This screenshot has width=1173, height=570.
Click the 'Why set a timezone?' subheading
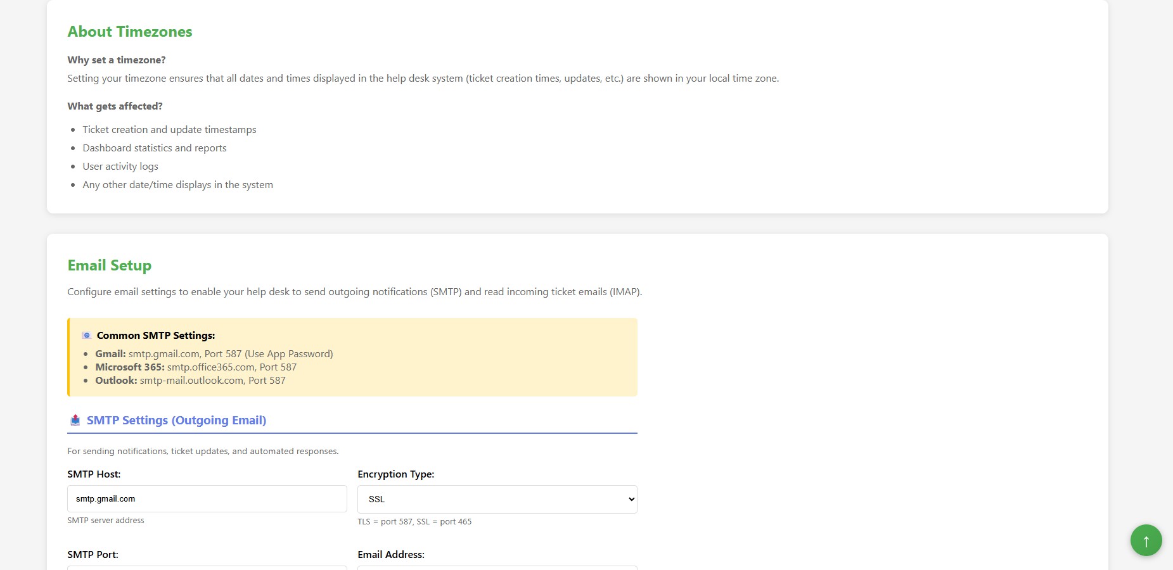point(117,60)
